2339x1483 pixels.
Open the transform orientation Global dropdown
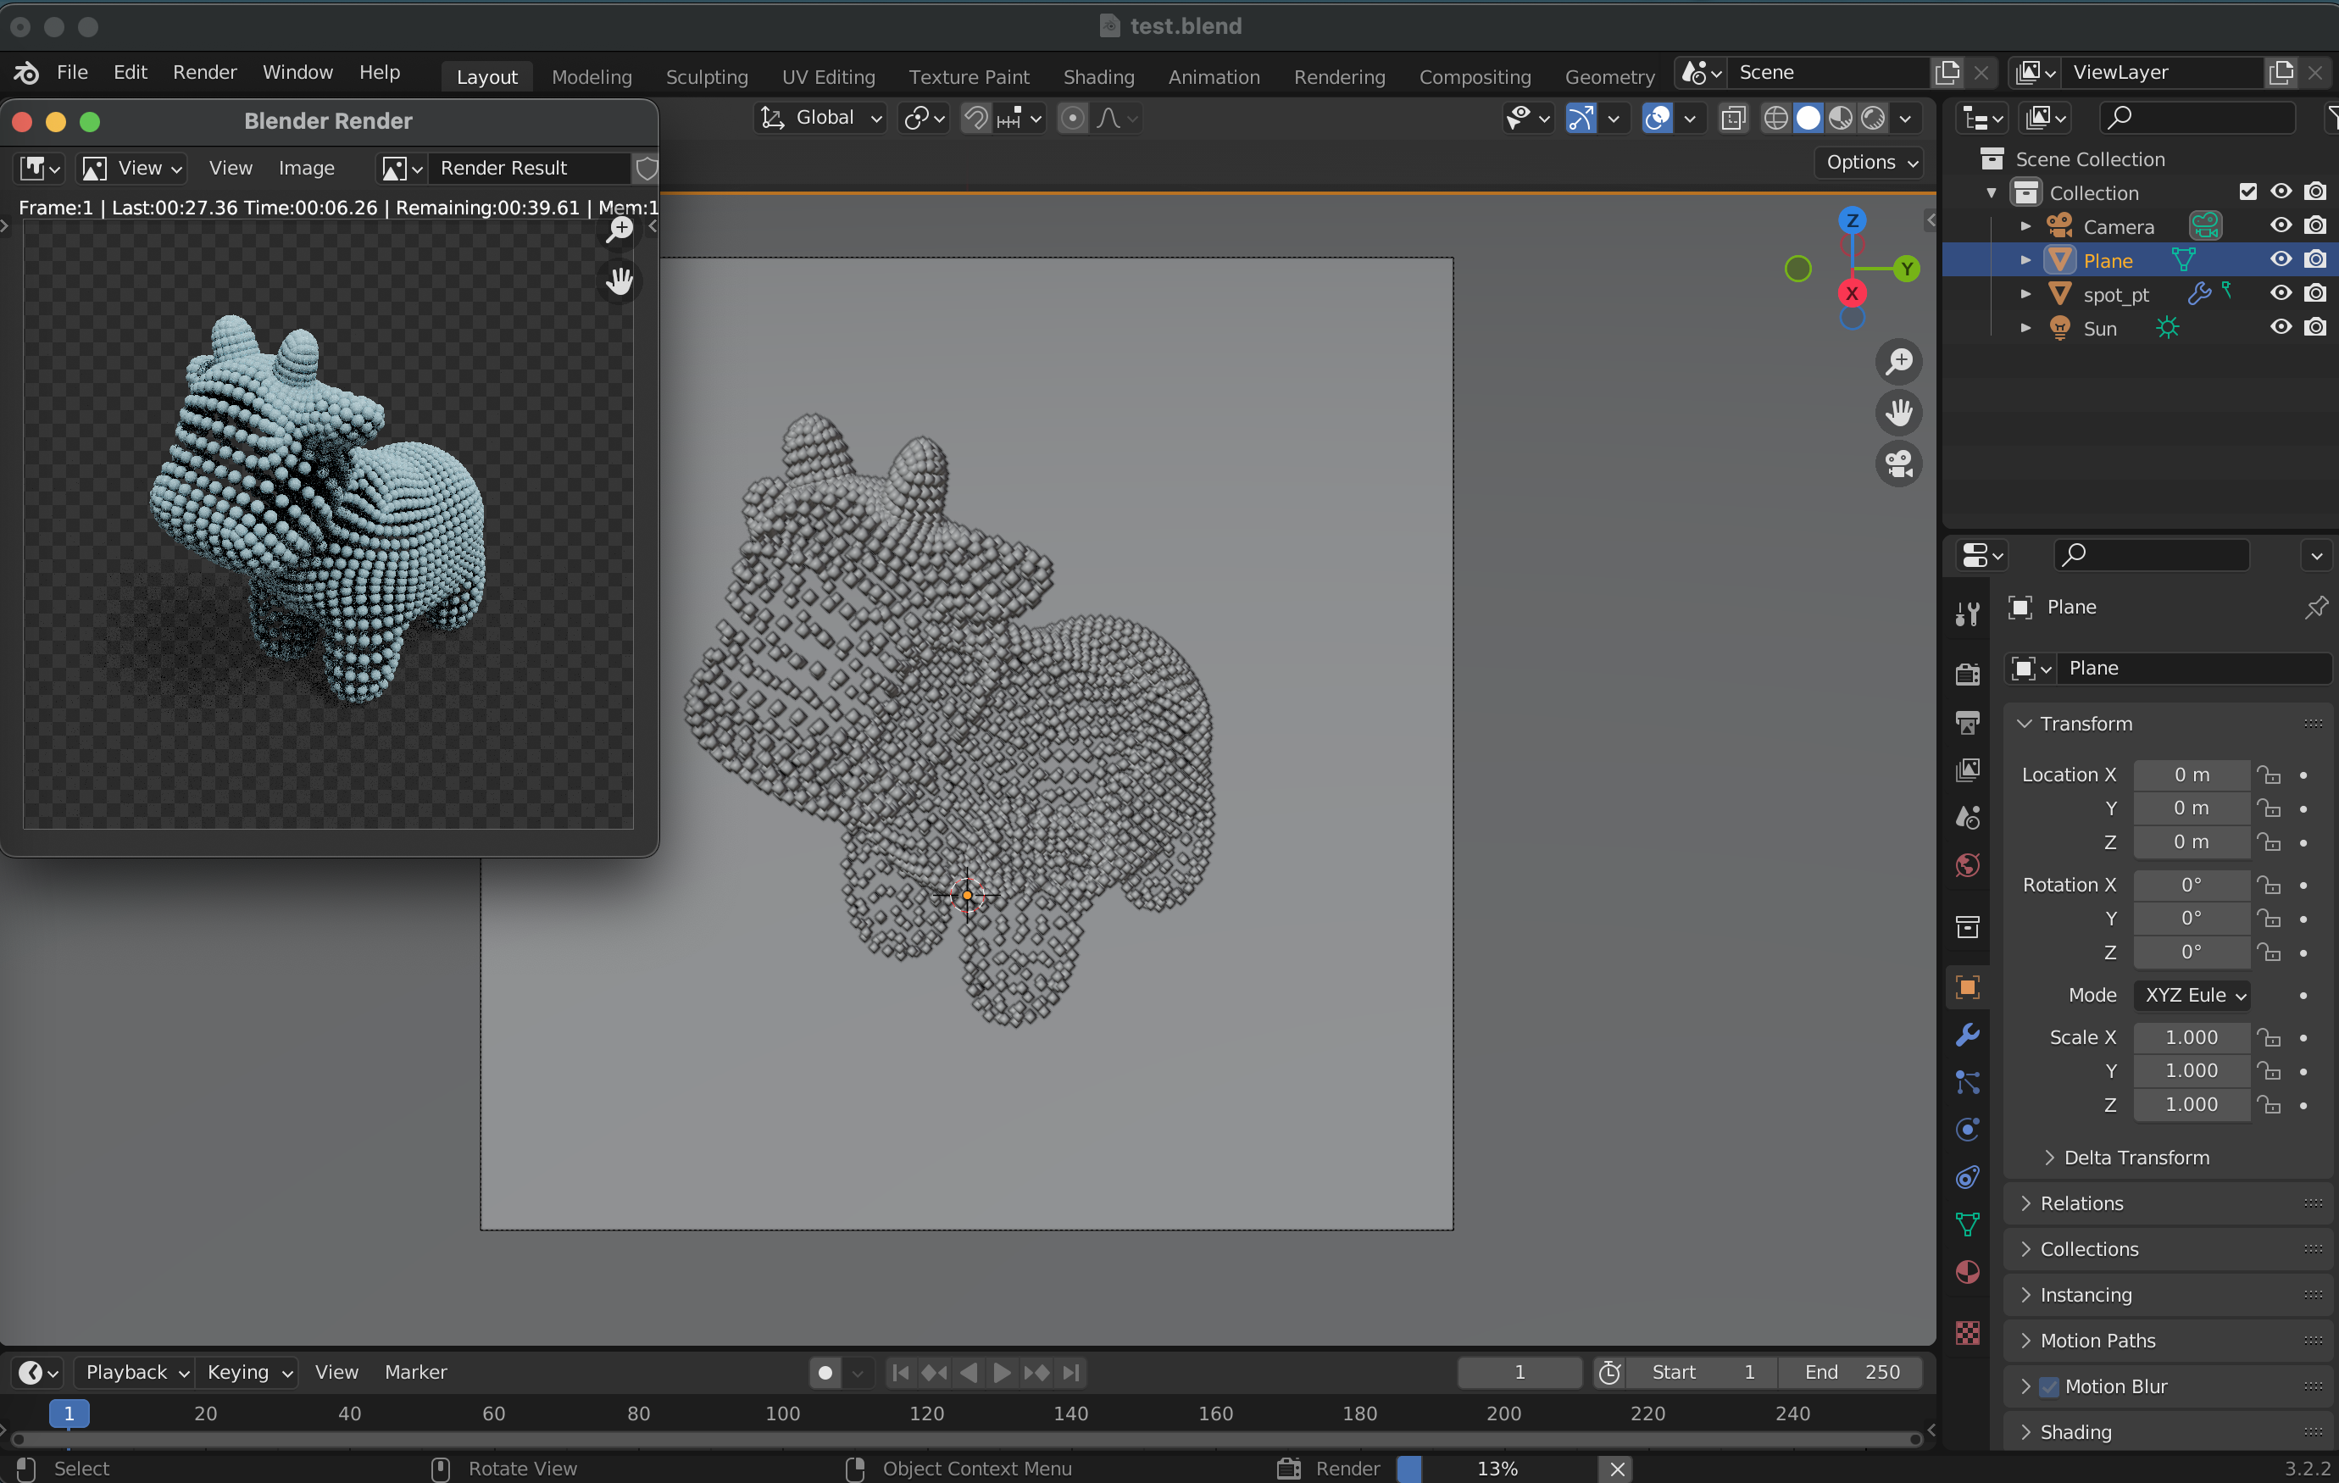pos(821,118)
